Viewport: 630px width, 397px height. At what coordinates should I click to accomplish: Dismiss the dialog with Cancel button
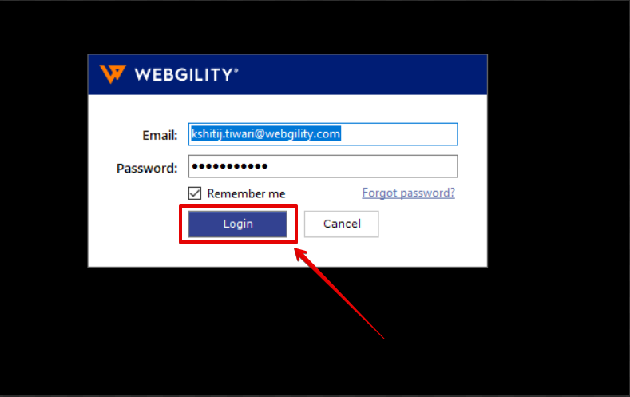(342, 224)
